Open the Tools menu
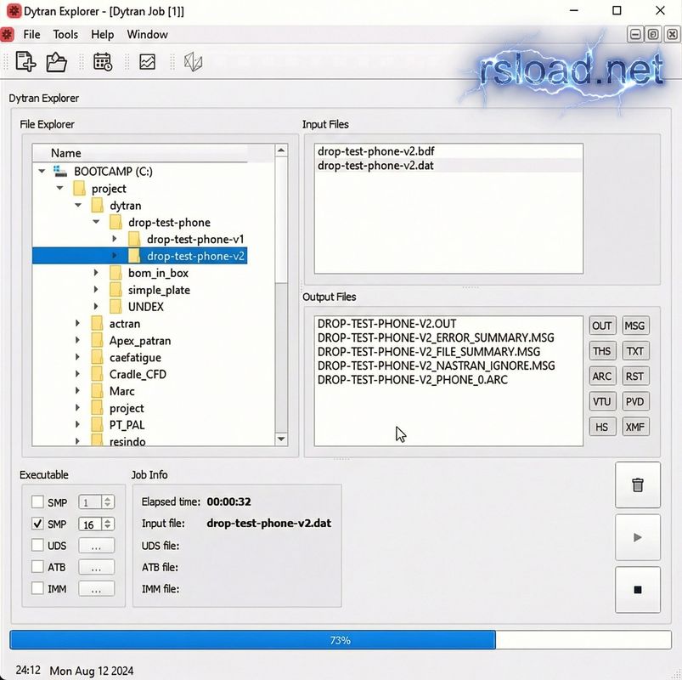The width and height of the screenshot is (682, 680). click(x=65, y=35)
